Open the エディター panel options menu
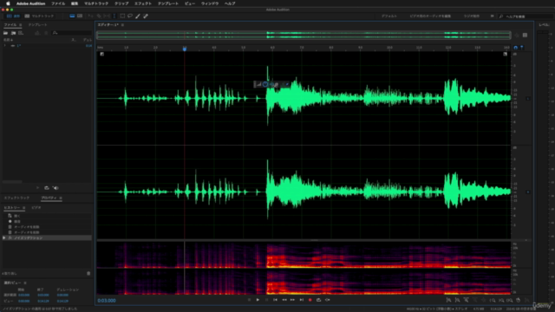The width and height of the screenshot is (555, 312). (122, 25)
